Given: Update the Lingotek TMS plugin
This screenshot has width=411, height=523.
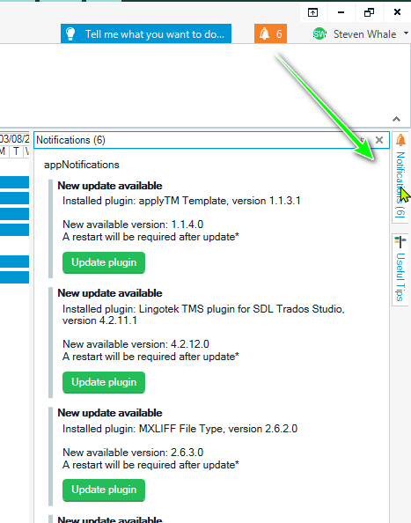Looking at the screenshot, I should click(x=104, y=382).
